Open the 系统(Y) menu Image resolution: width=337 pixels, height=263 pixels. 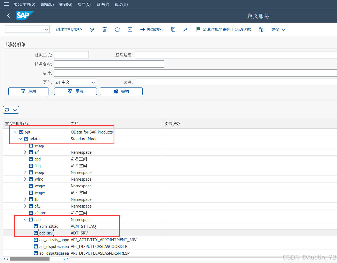(x=103, y=4)
